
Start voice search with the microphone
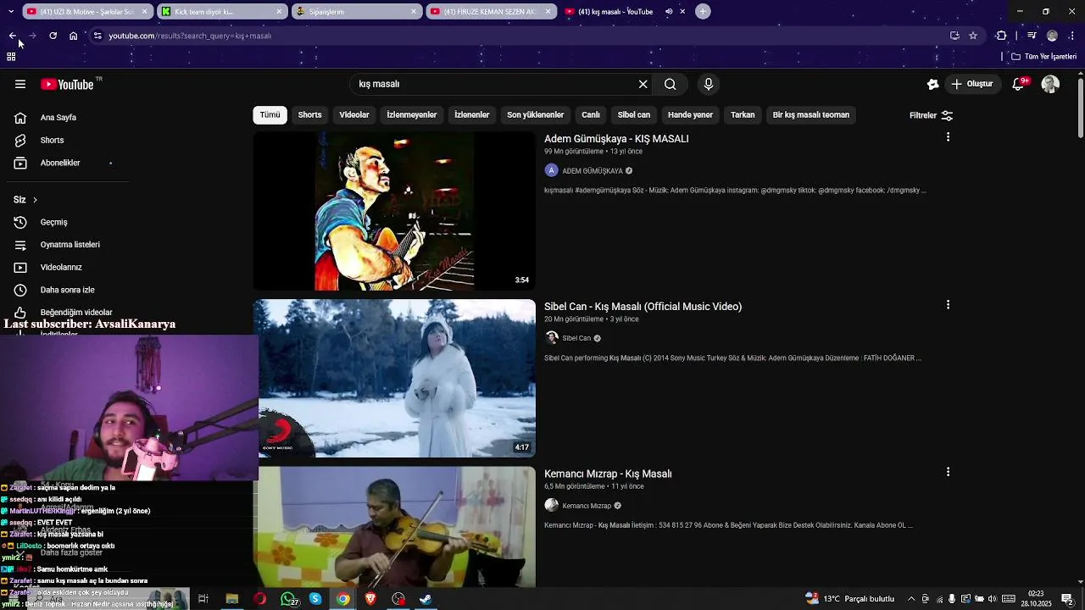coord(709,84)
